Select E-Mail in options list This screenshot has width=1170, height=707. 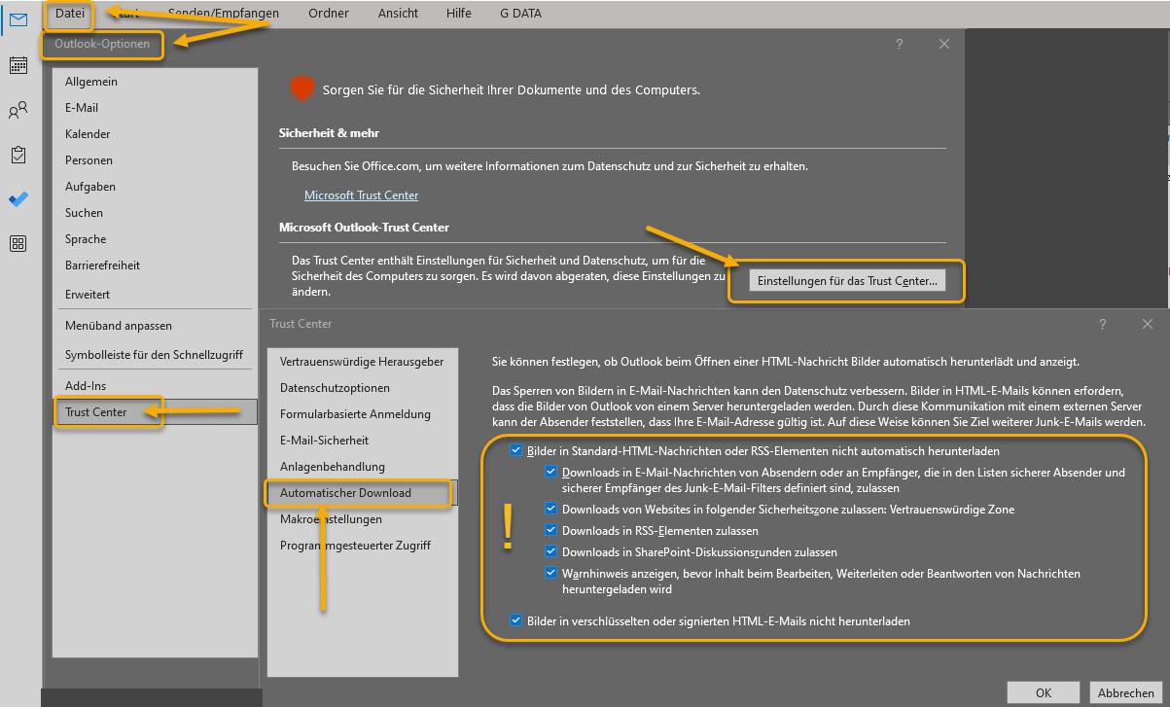point(155,108)
